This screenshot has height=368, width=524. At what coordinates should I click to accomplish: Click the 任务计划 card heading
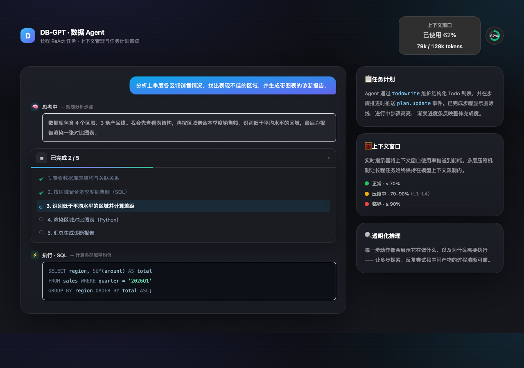(383, 79)
